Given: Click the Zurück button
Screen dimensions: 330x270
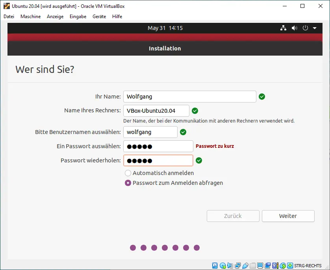Looking at the screenshot, I should tap(233, 216).
